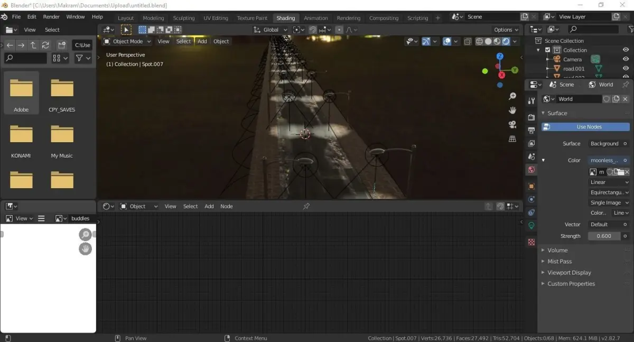Screen dimensions: 634x342
Task: Open node editor Node menu
Action: (227, 206)
